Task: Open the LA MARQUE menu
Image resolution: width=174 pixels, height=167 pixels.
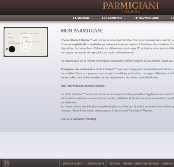Action: (x=81, y=18)
